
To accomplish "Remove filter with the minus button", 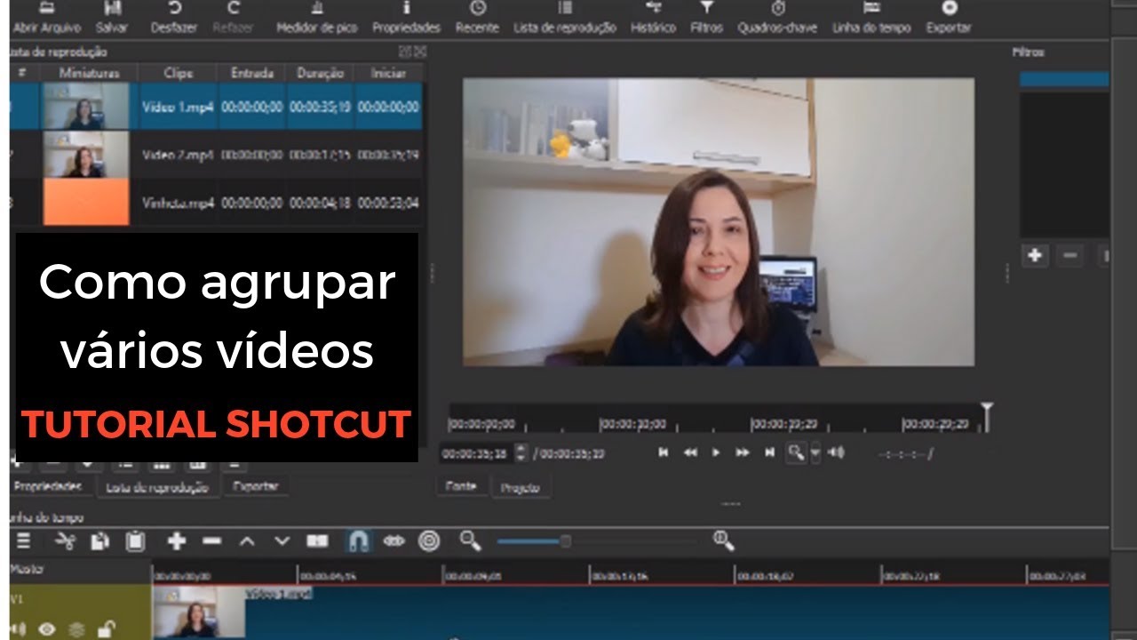I will (x=1069, y=255).
